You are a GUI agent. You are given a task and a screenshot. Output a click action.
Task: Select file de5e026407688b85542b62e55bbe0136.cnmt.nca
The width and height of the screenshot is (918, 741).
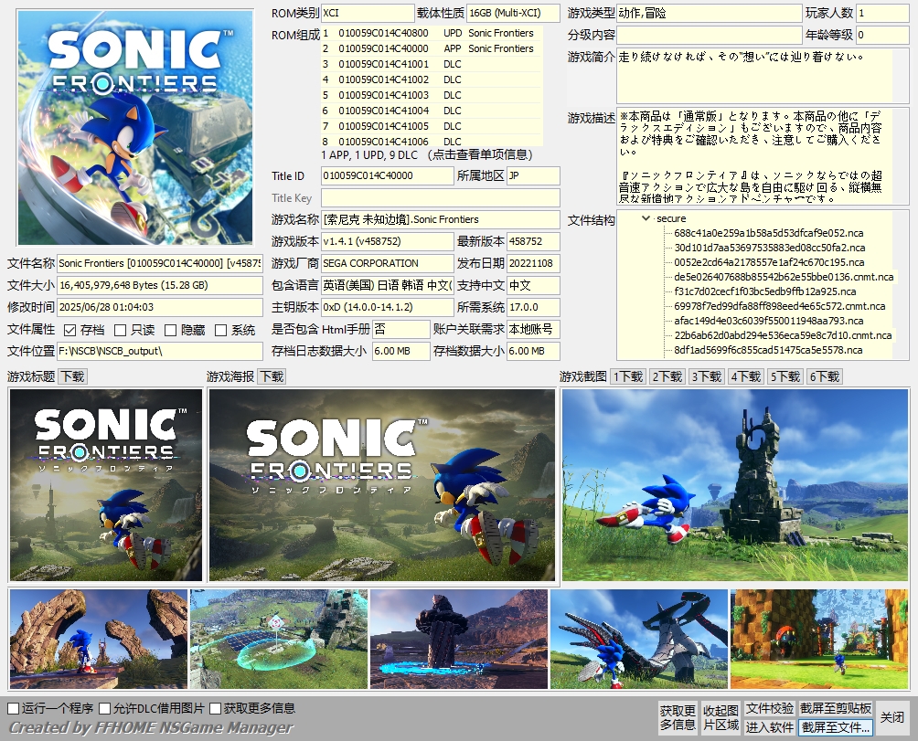[784, 277]
